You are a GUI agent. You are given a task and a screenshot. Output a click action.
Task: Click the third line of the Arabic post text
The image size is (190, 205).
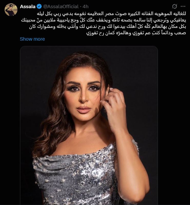107,27
